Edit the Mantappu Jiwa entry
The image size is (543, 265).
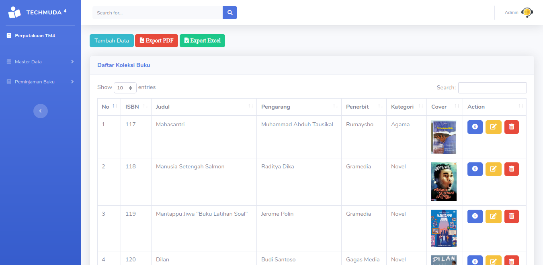pos(494,216)
